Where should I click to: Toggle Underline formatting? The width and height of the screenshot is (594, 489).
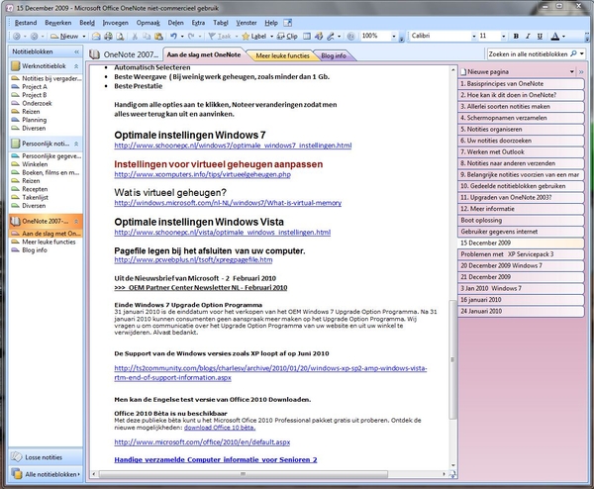coord(540,36)
